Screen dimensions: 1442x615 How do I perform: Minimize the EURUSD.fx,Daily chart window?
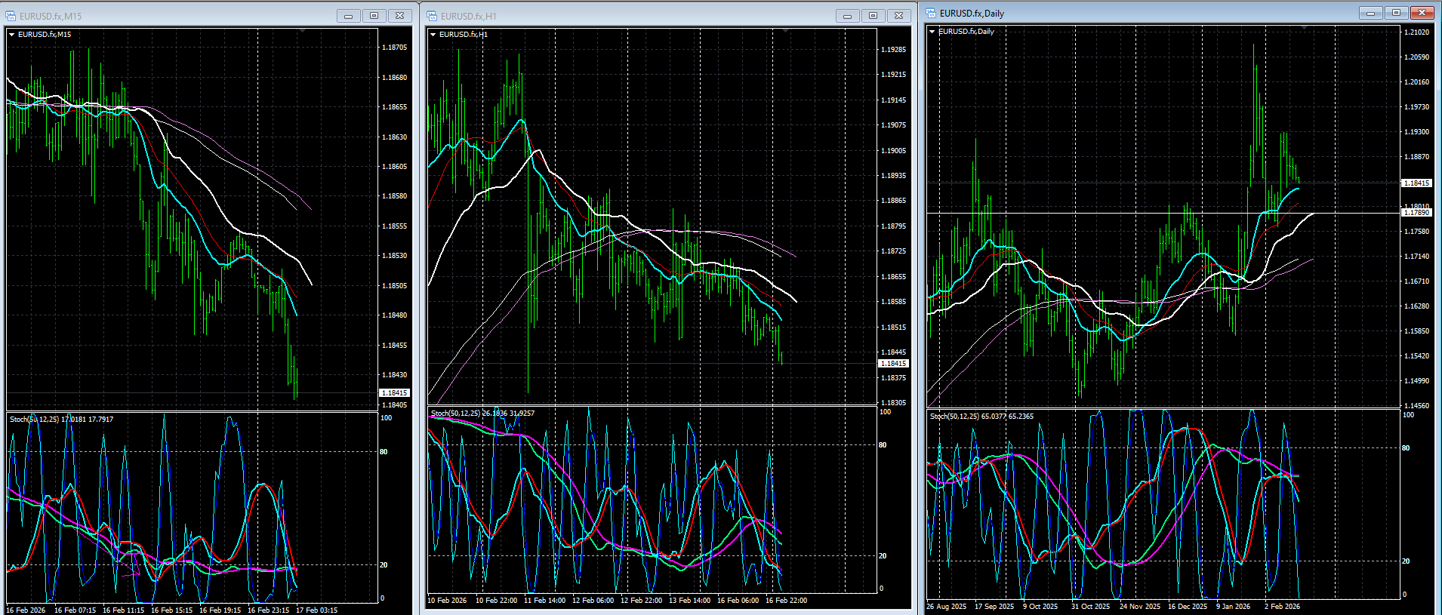[1370, 13]
